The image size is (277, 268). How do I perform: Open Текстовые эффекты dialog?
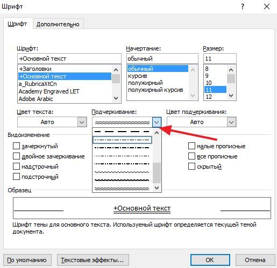tap(93, 260)
